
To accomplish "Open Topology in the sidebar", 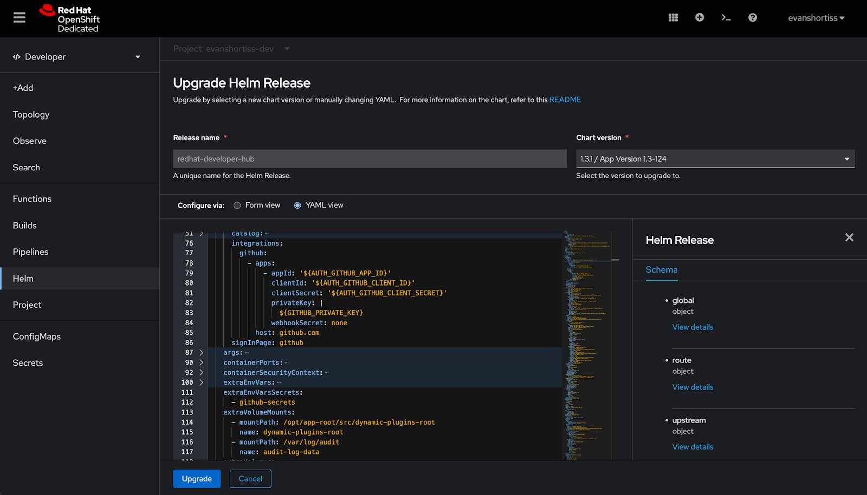I will point(80,115).
